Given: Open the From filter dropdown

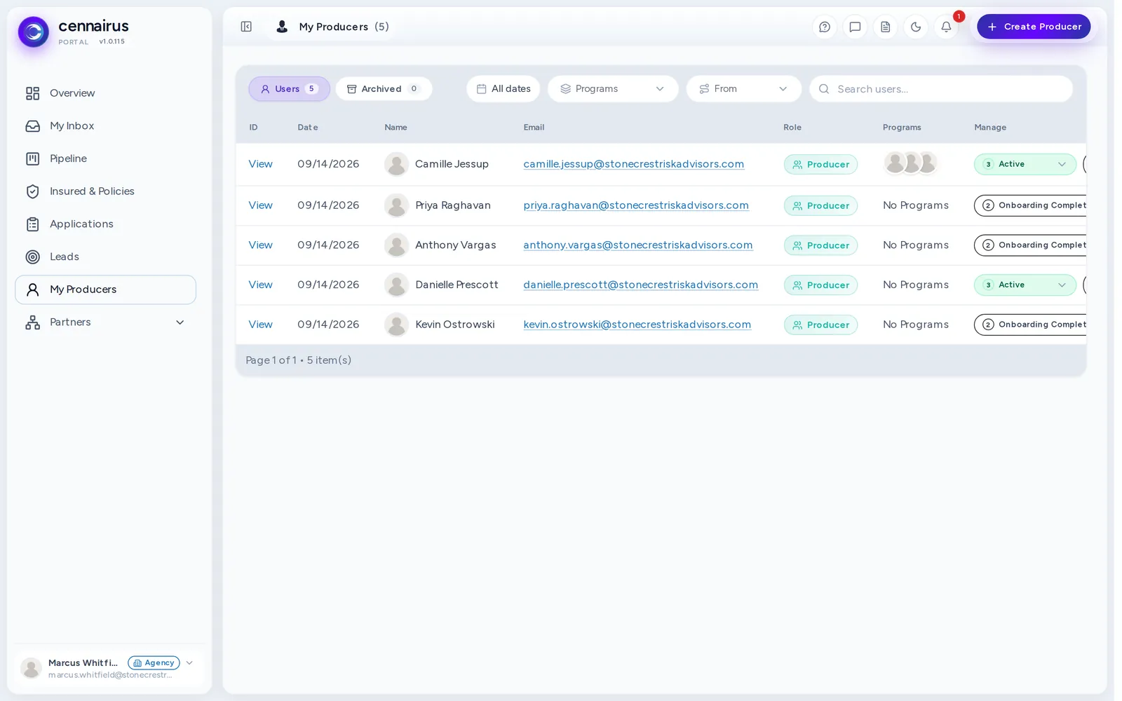Looking at the screenshot, I should [x=744, y=89].
